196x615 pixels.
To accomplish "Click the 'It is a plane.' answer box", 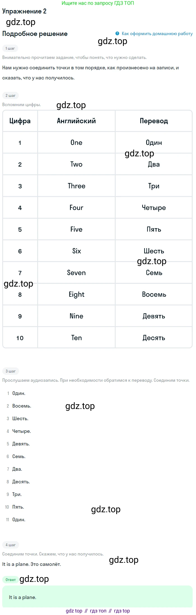I will [x=97, y=597].
